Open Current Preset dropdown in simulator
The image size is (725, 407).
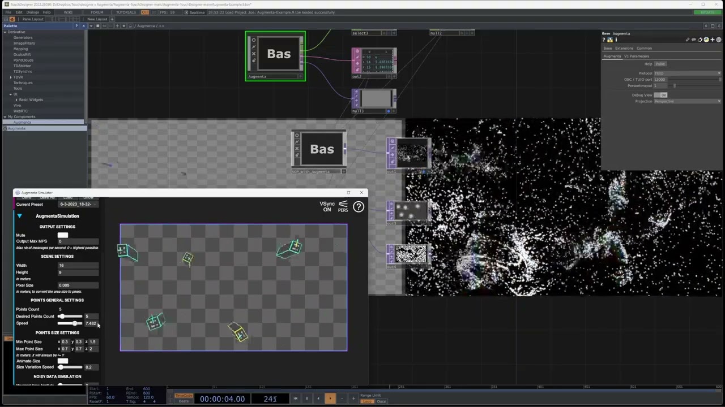[x=78, y=204]
